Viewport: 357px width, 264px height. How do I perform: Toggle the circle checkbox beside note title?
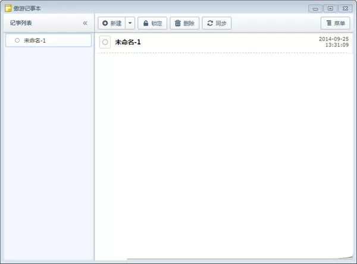tap(105, 42)
